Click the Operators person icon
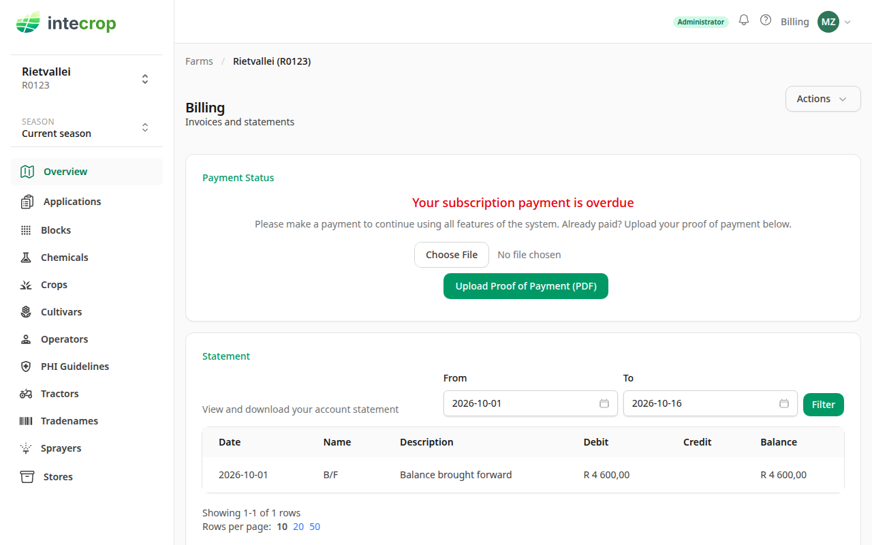872x545 pixels. tap(26, 339)
